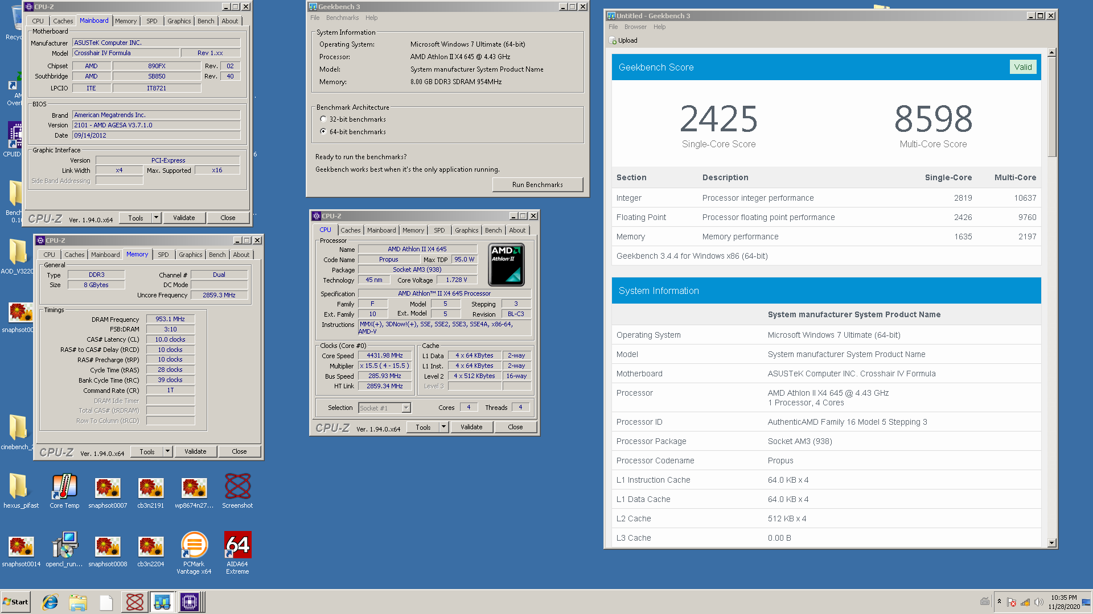
Task: Open the AOD_V3220 folder on desktop
Action: click(18, 256)
